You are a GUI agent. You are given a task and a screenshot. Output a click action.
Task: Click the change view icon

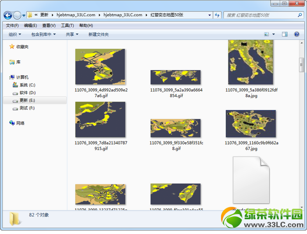point(267,34)
